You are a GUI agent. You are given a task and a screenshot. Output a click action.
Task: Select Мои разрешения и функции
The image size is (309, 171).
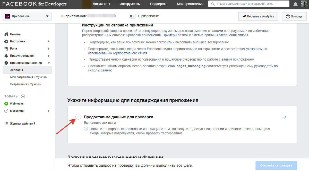(29, 77)
